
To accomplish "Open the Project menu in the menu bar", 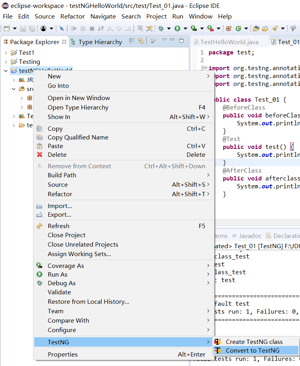I will tap(157, 16).
